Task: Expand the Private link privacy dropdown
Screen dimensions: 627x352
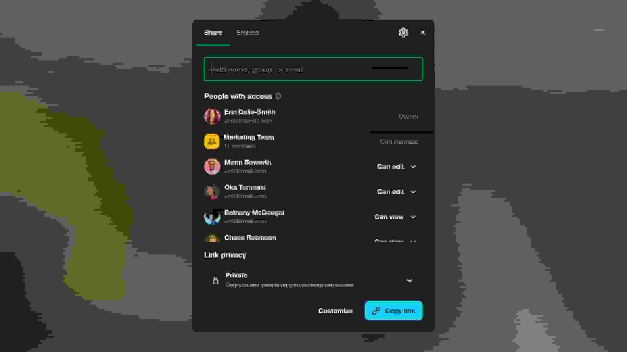Action: click(x=409, y=280)
